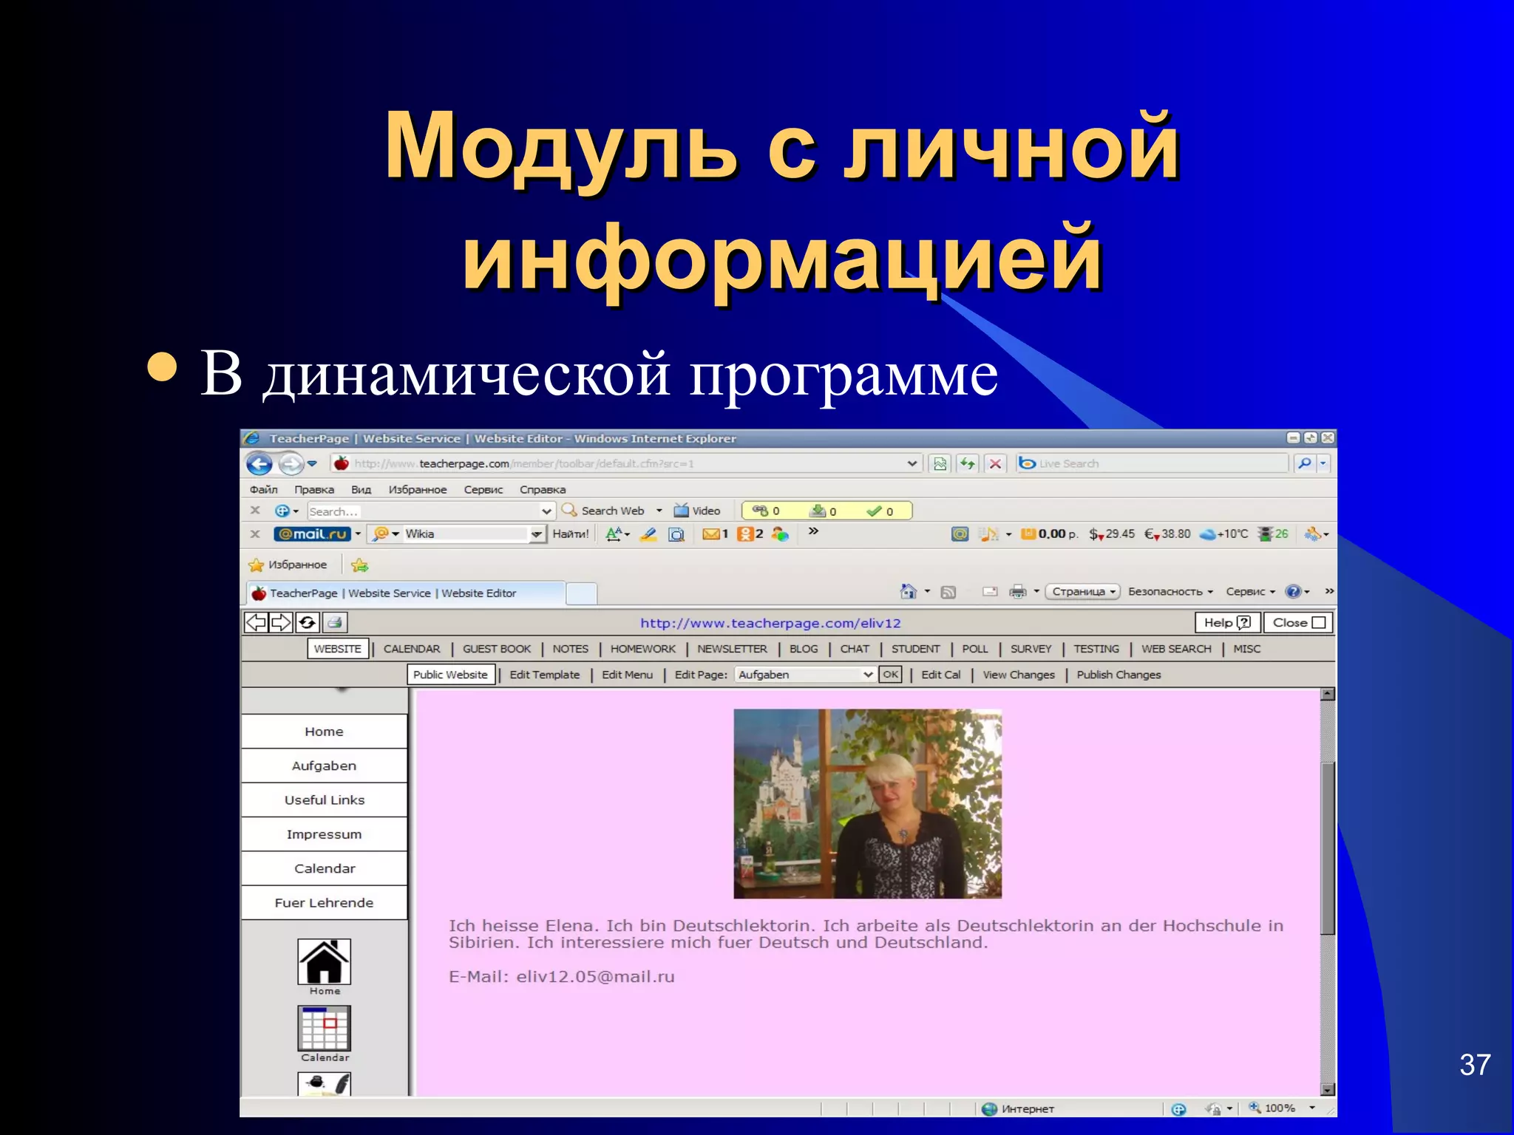Viewport: 1514px width, 1135px height.
Task: Click the Help button
Action: tap(1227, 622)
